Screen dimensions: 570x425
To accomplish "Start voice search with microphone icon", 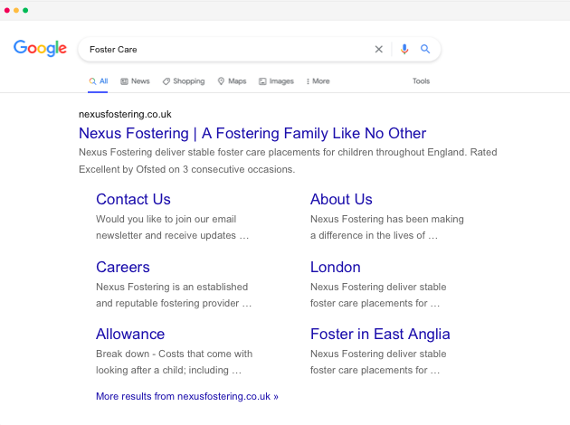I will (x=404, y=50).
